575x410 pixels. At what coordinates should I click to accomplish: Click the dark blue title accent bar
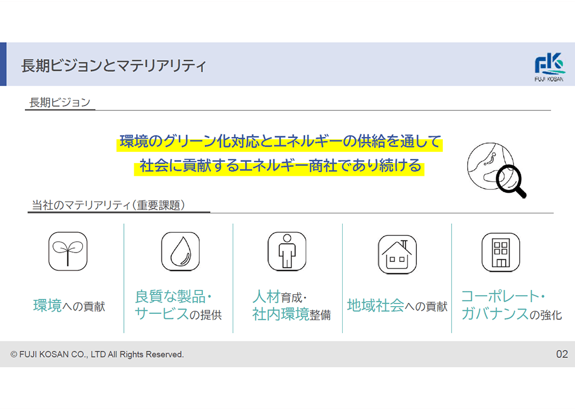[x=3, y=64]
